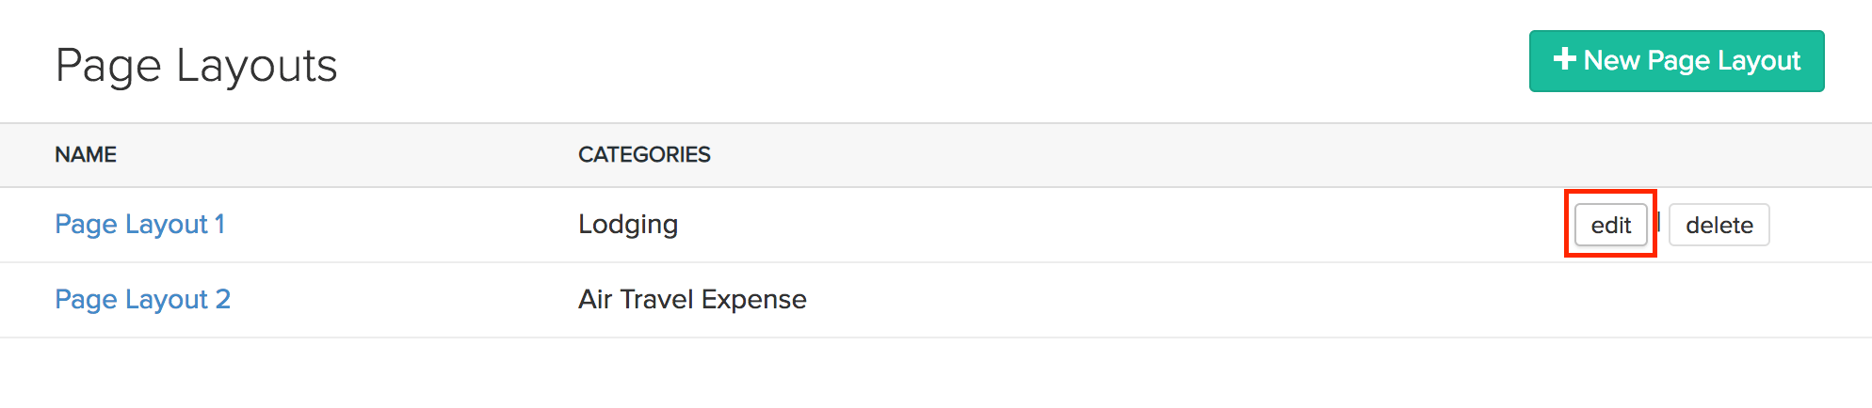The height and width of the screenshot is (408, 1872).
Task: Follow the link for the Air Travel Expense layout
Action: click(x=142, y=300)
